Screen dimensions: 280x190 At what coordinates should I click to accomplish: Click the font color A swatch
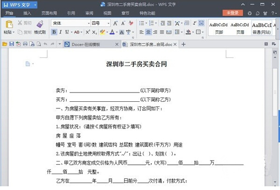pyautogui.click(x=112, y=32)
